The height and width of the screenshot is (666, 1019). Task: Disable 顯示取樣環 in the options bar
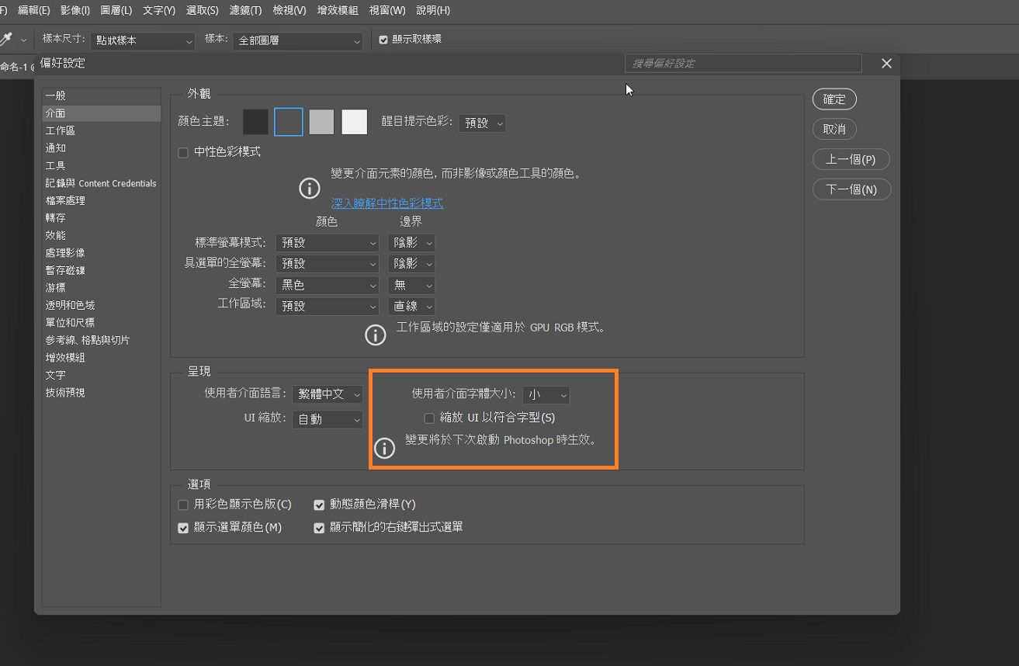point(383,39)
